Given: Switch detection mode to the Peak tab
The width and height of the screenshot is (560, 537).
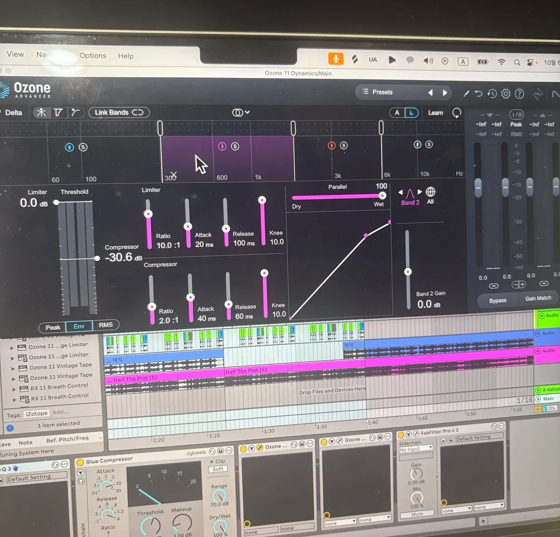Looking at the screenshot, I should 53,327.
